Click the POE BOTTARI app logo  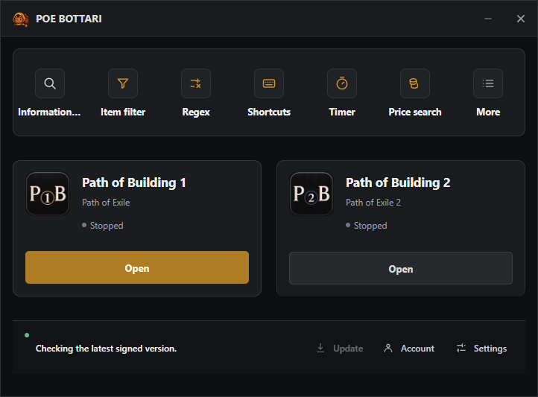pyautogui.click(x=21, y=19)
